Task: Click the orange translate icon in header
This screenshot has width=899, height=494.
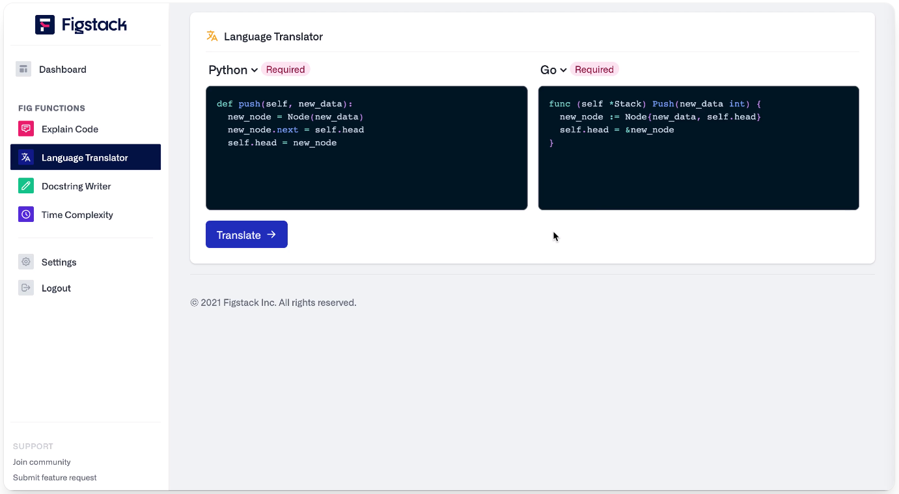Action: coord(212,36)
